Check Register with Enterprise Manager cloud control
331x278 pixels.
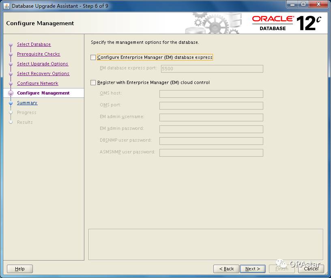(93, 83)
